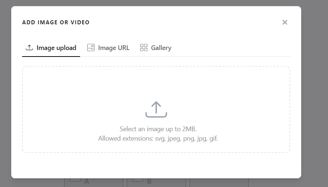Click the empty third cell behind the dialog
This screenshot has width=328, height=187.
coord(219,182)
